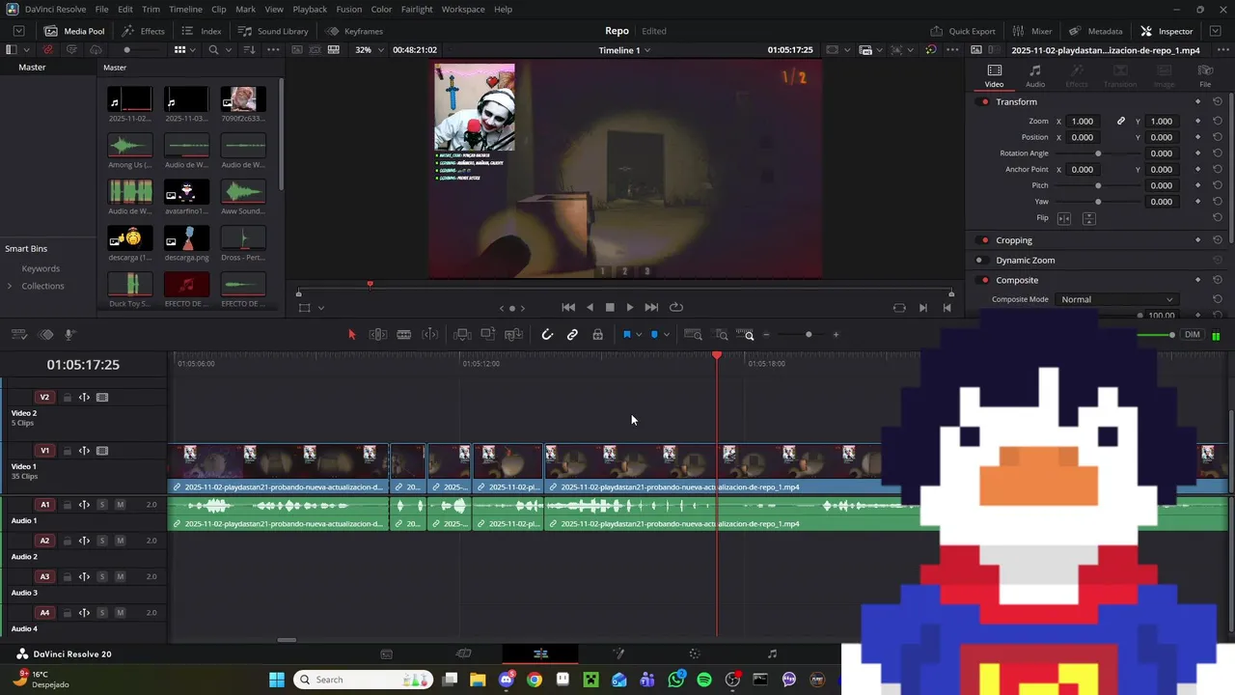Toggle the Zoom X/Y link icon
Screen dimensions: 1235x695
(1121, 122)
